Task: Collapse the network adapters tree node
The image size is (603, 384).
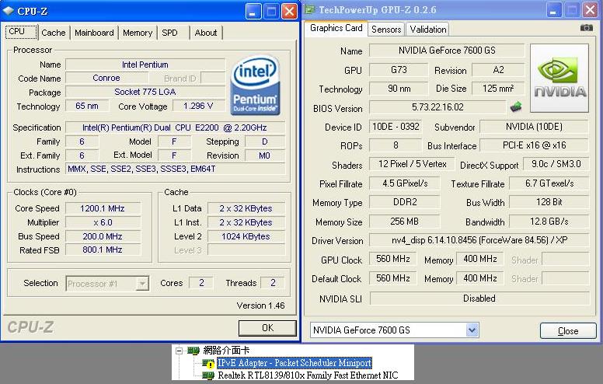Action: [x=180, y=351]
